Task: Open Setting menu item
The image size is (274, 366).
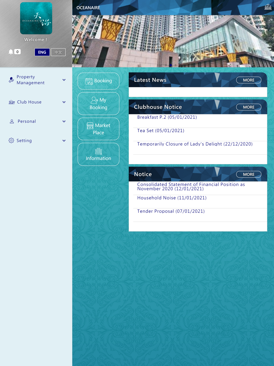Action: (x=36, y=140)
